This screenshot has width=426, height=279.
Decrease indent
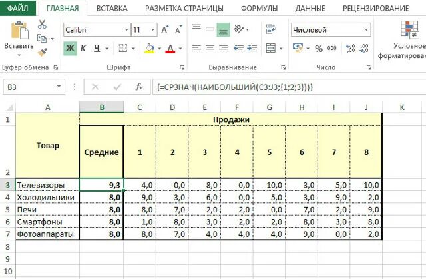pos(238,49)
